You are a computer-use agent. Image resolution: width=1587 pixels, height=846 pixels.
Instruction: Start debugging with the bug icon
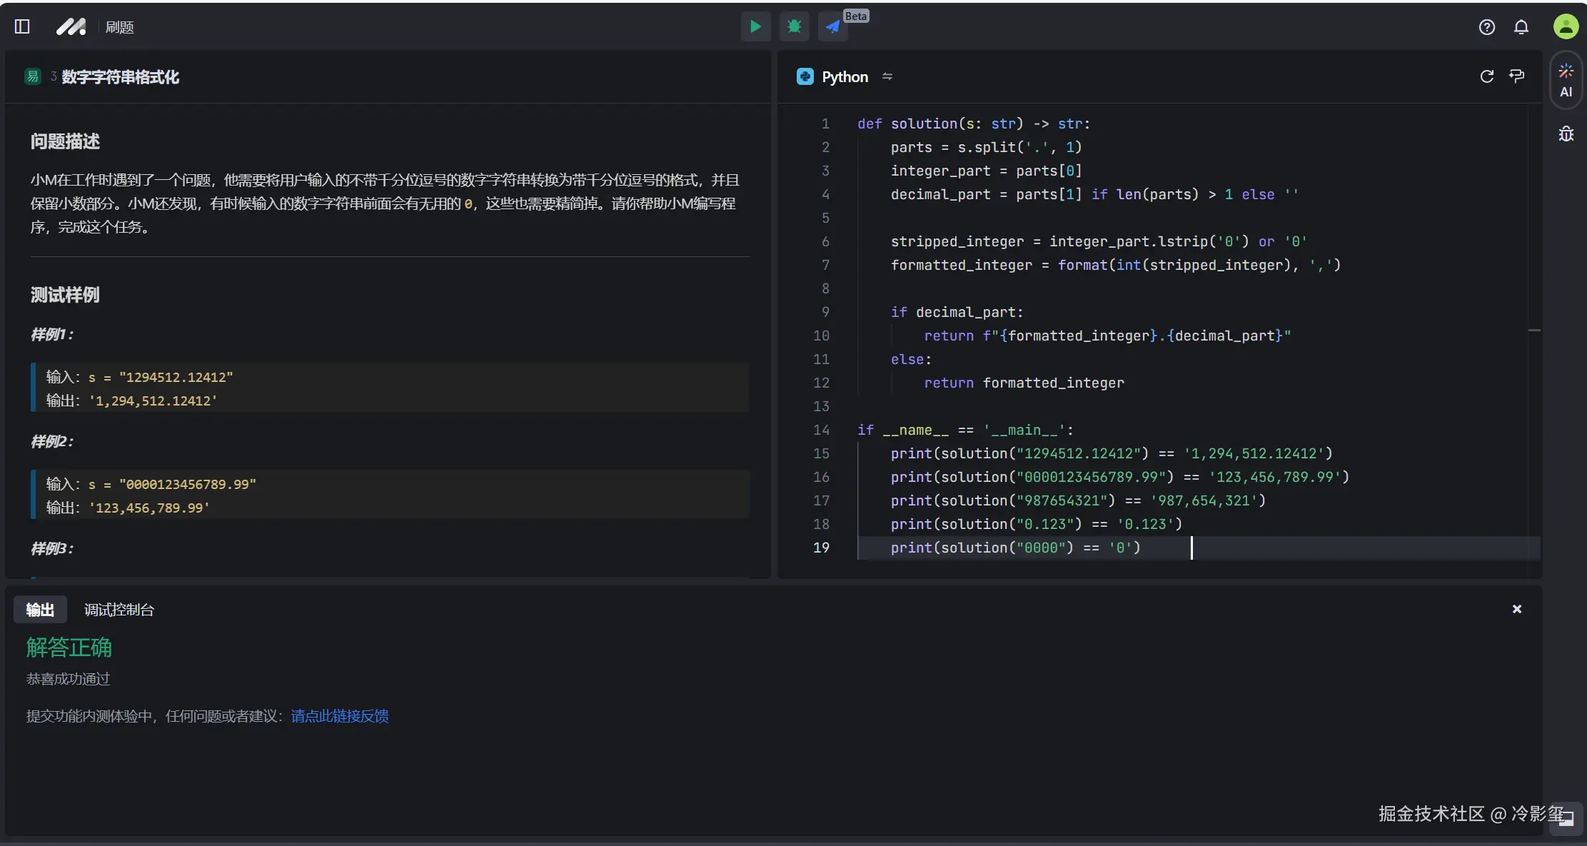(x=794, y=27)
